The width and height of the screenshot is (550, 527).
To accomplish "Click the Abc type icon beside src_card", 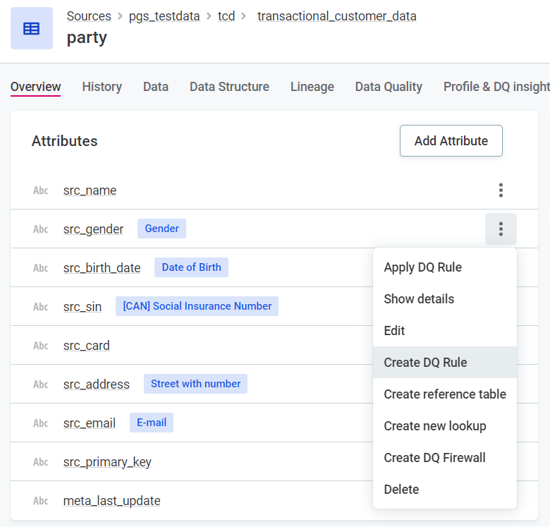I will coord(41,346).
